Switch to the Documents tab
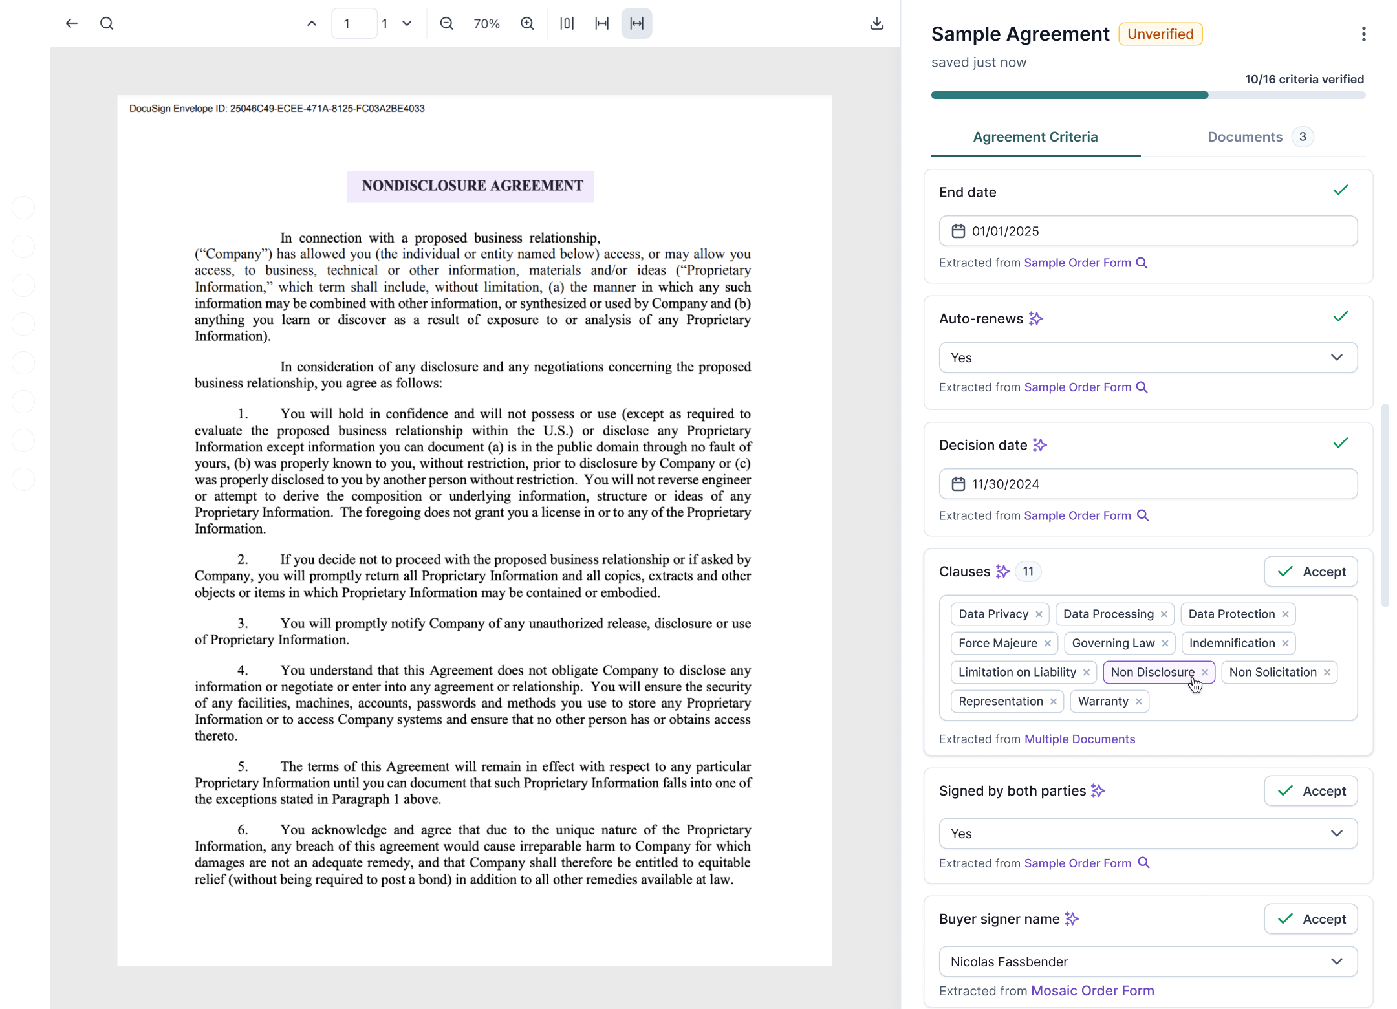The height and width of the screenshot is (1009, 1397). pos(1245,136)
